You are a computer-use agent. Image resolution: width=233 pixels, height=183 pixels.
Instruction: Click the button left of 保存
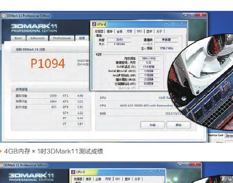(152, 125)
